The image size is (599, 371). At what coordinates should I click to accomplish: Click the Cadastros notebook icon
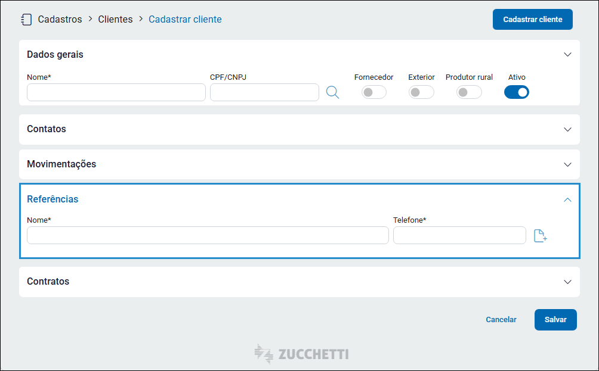tap(26, 19)
